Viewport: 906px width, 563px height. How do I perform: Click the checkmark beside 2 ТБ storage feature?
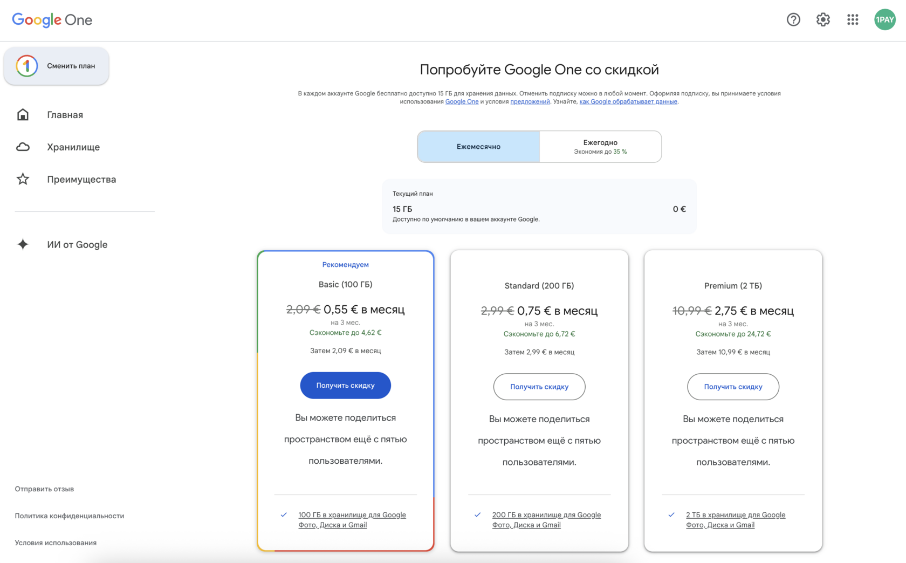point(671,515)
